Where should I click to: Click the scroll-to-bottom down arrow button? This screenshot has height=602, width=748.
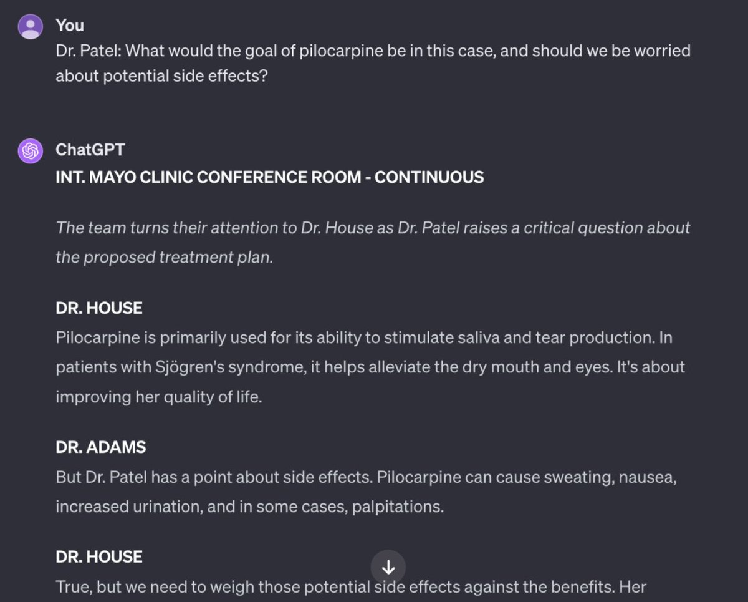tap(388, 567)
